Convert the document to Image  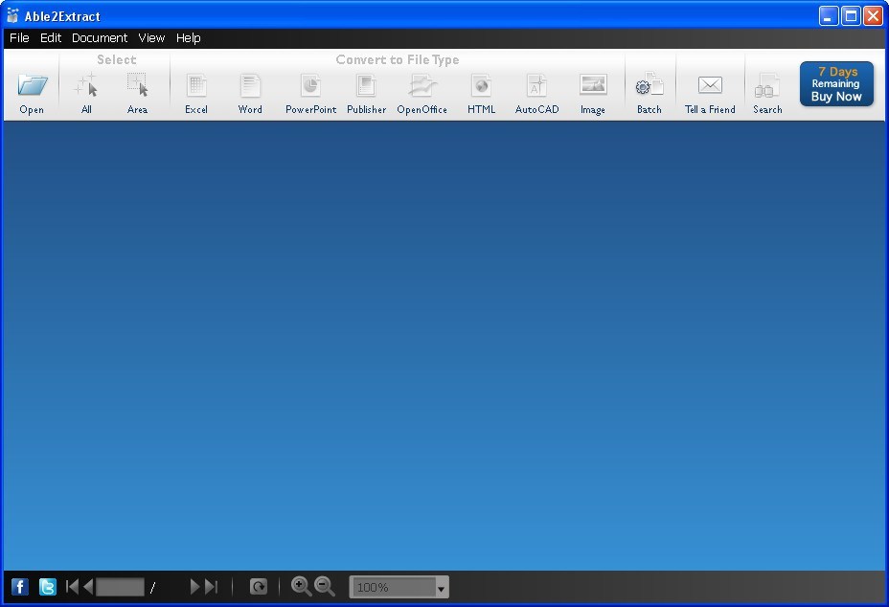(x=593, y=91)
